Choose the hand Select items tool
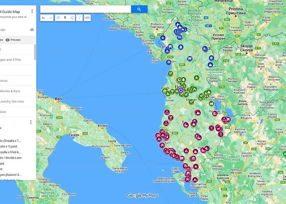The image size is (286, 204). [x=58, y=18]
